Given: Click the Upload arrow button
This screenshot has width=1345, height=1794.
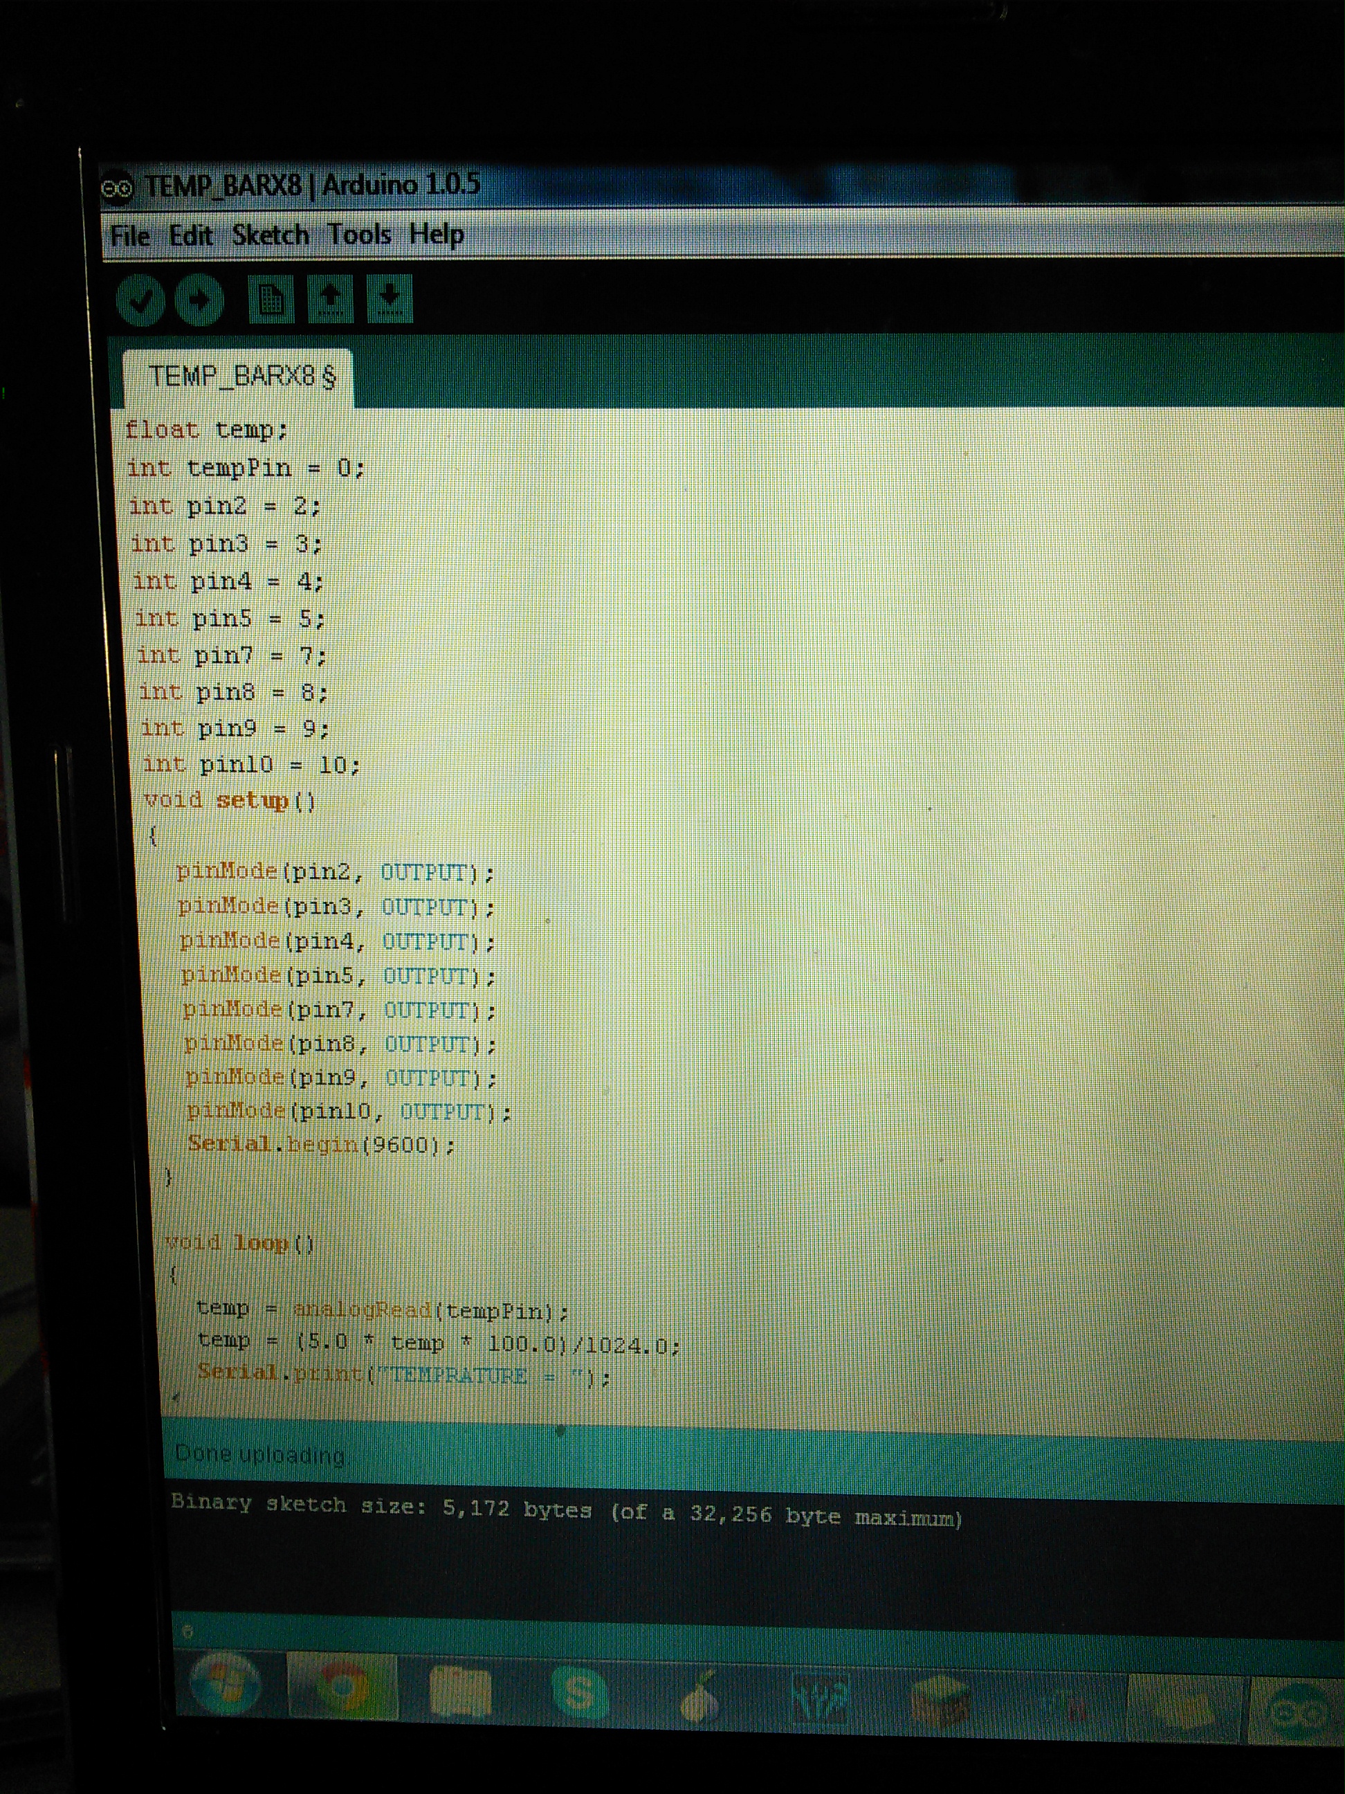Looking at the screenshot, I should [x=199, y=301].
